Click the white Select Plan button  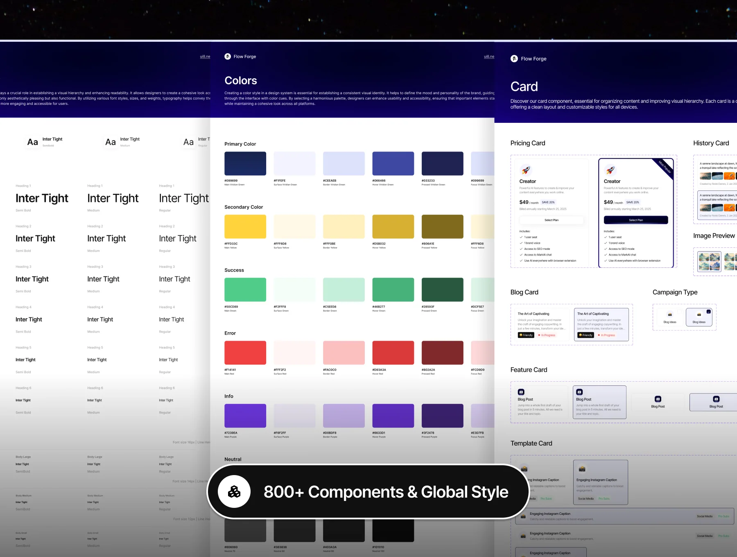click(x=552, y=220)
